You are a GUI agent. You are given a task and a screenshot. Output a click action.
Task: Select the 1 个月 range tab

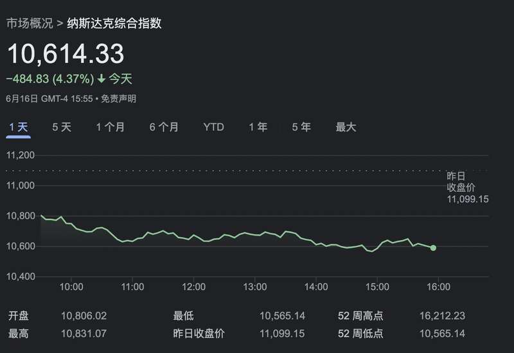(x=110, y=127)
